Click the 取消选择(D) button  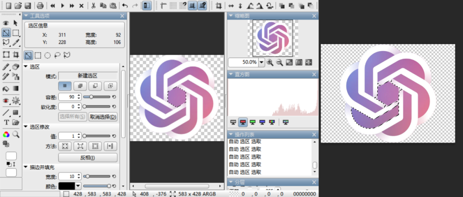point(103,117)
